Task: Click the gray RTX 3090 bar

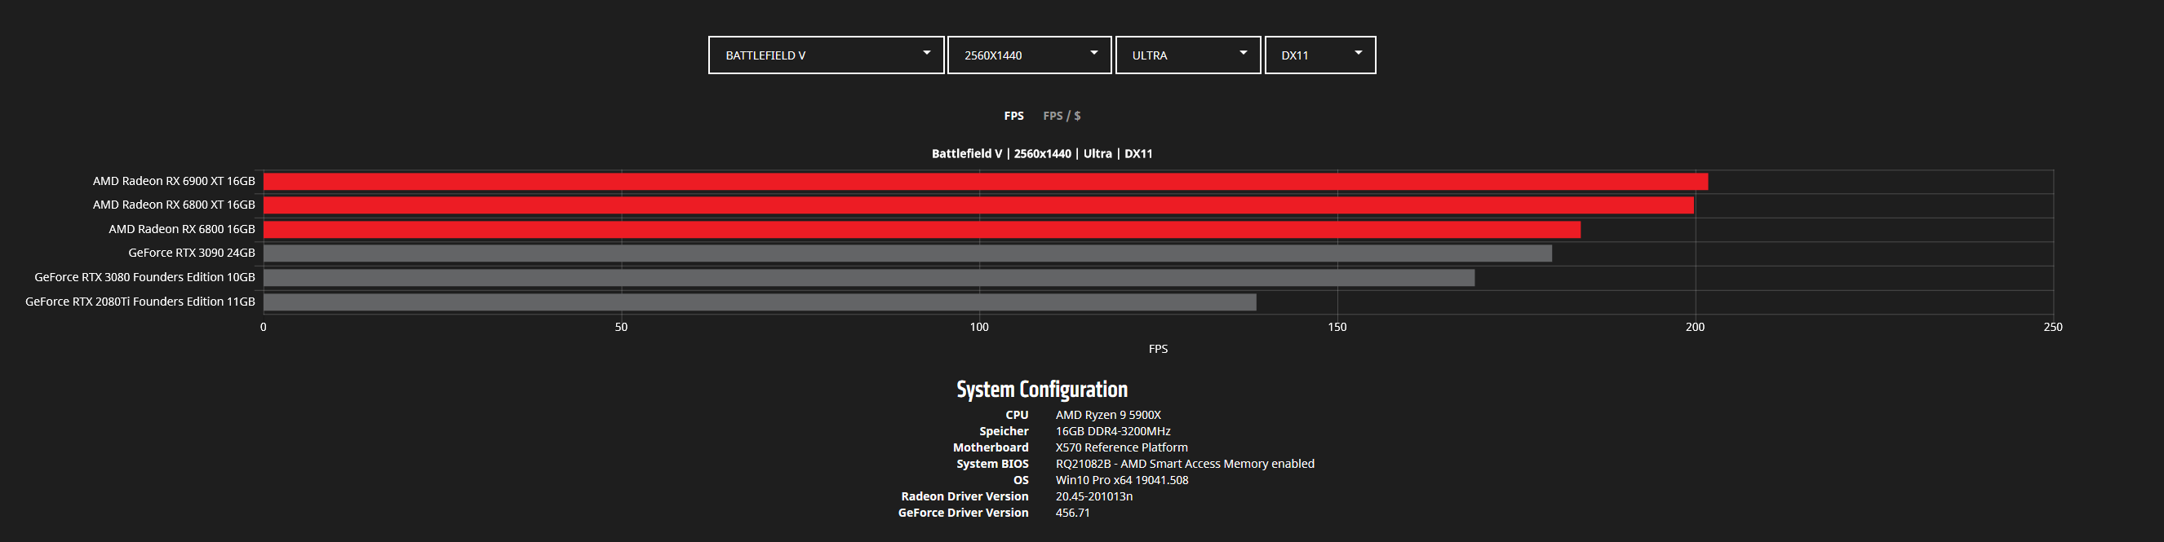Action: click(x=907, y=253)
